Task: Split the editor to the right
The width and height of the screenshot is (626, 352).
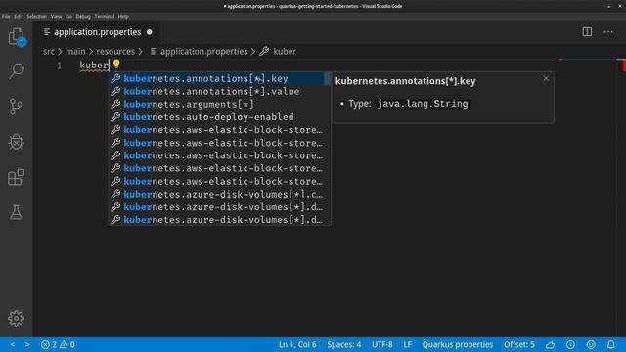Action: coord(587,32)
